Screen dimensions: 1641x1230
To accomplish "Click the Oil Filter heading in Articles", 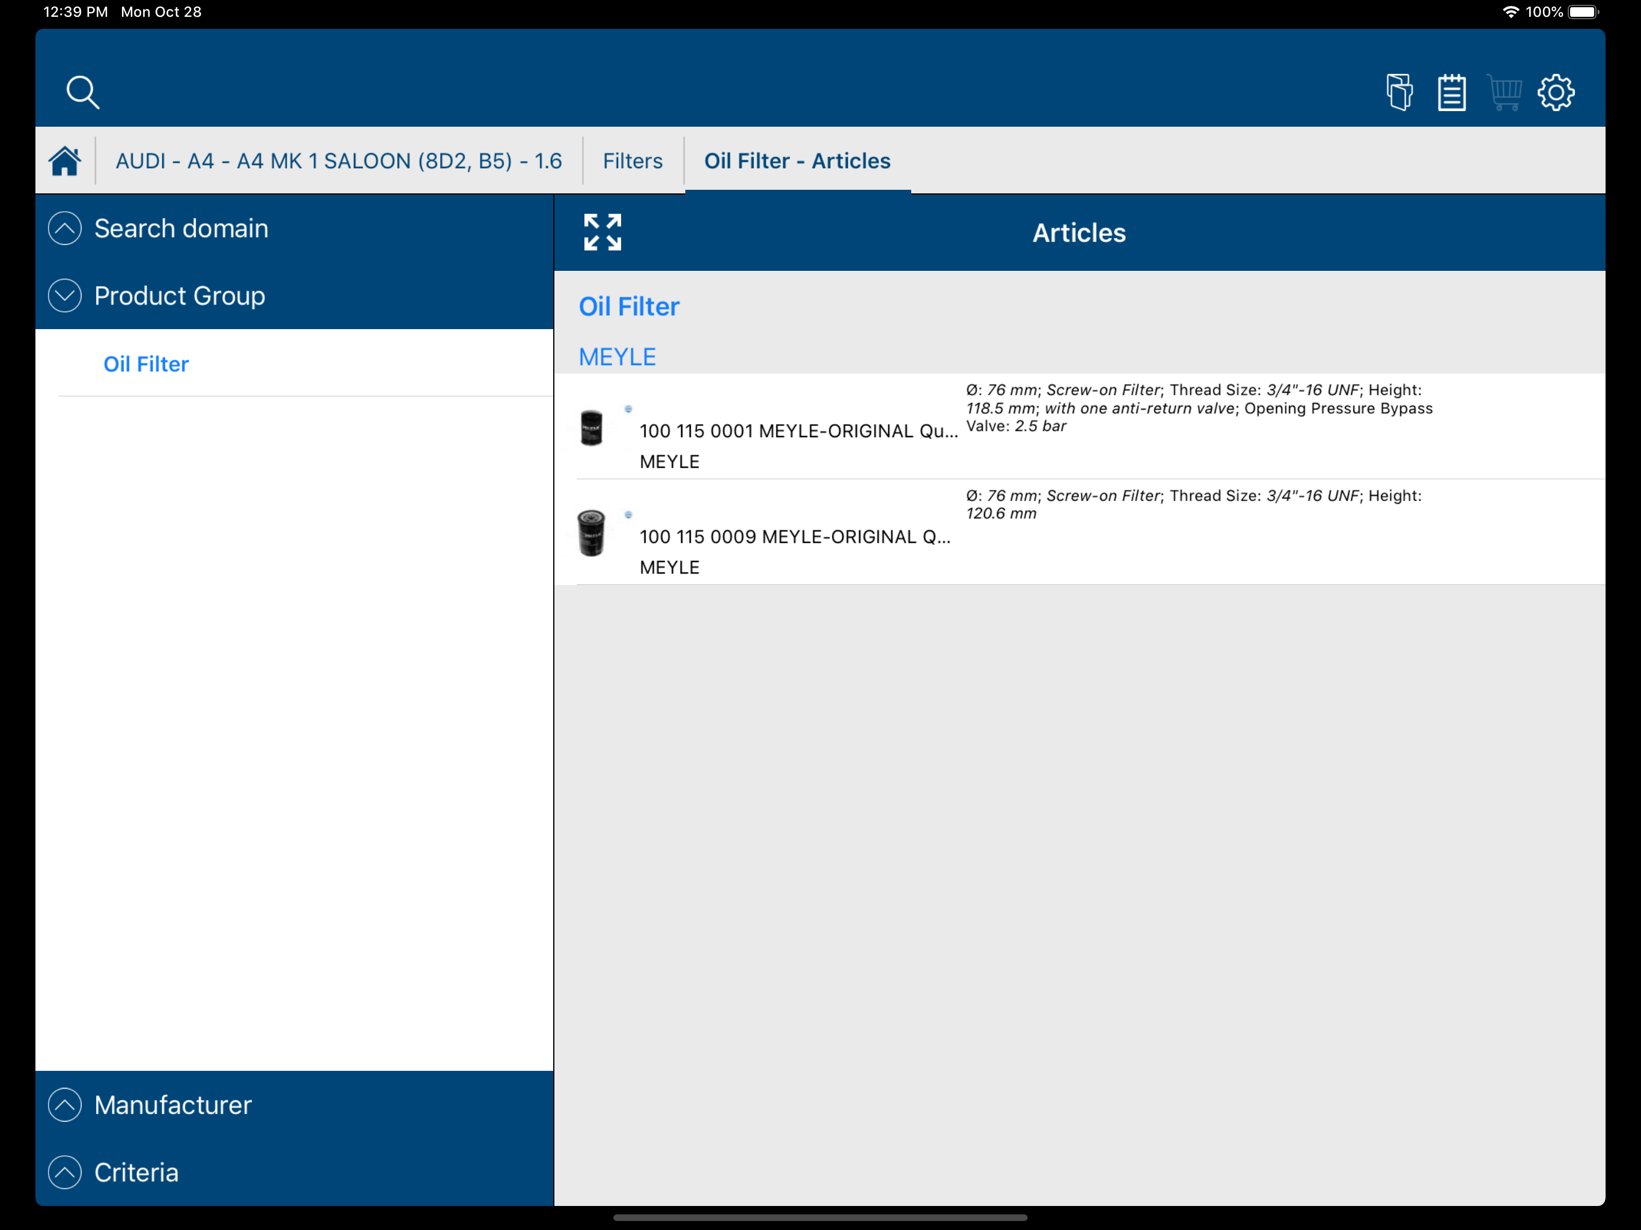I will [x=629, y=306].
